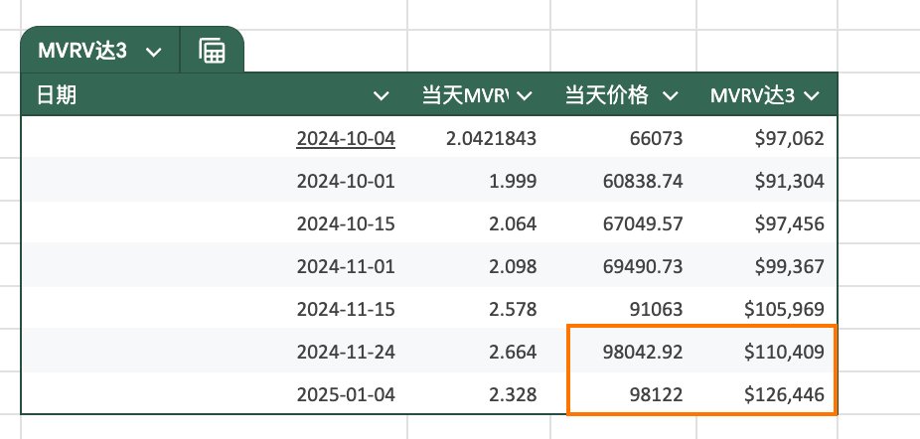The height and width of the screenshot is (439, 920).
Task: Select the date cell 2024-11-01
Action: click(x=346, y=266)
